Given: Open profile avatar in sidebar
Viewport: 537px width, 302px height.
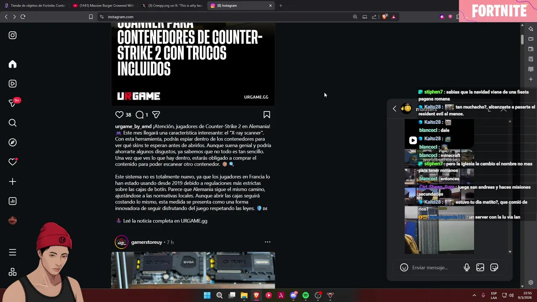Looking at the screenshot, I should pos(13,221).
